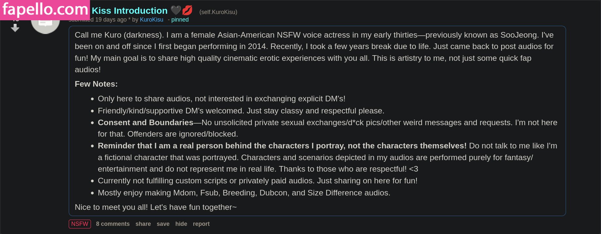Viewport: 601px width, 234px height.
Task: Click the fapello.com logo
Action: click(45, 10)
